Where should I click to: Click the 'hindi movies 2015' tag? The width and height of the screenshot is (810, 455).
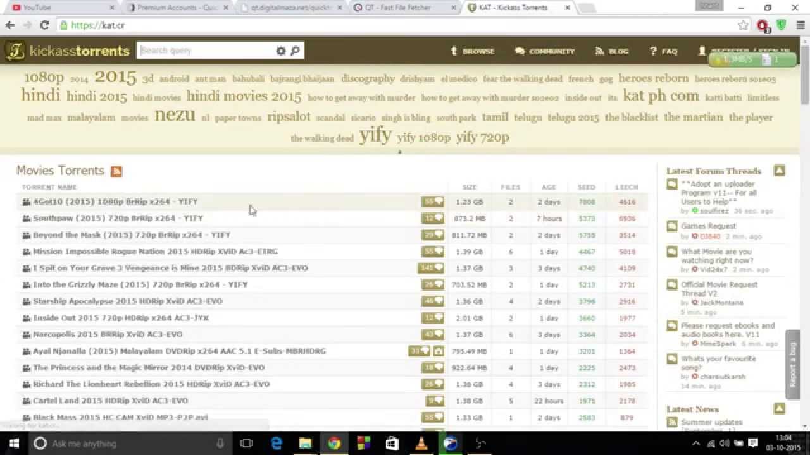click(x=244, y=96)
